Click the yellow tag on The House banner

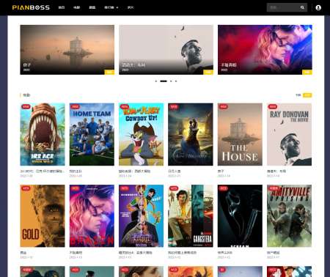109,72
